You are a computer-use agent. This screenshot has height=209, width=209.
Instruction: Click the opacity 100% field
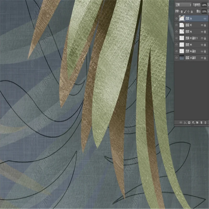tap(204, 5)
